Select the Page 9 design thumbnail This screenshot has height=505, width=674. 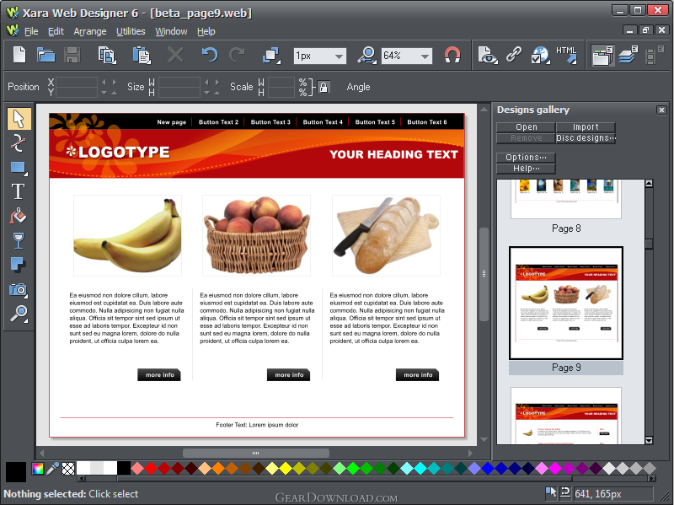(x=566, y=303)
